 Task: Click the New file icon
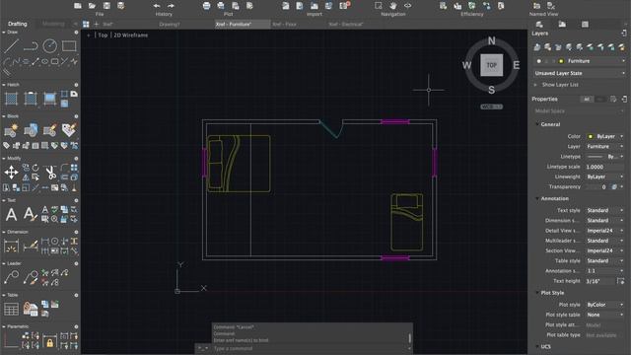[78, 6]
